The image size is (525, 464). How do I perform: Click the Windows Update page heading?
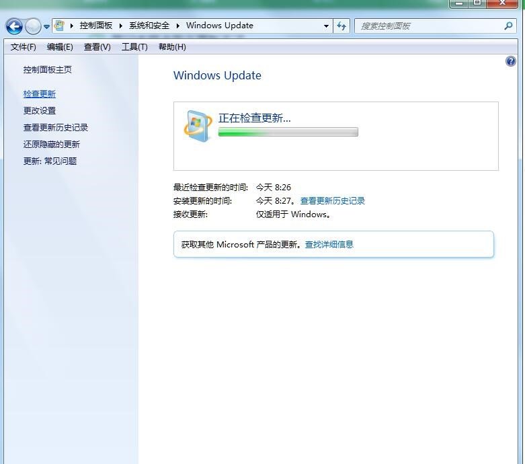217,75
